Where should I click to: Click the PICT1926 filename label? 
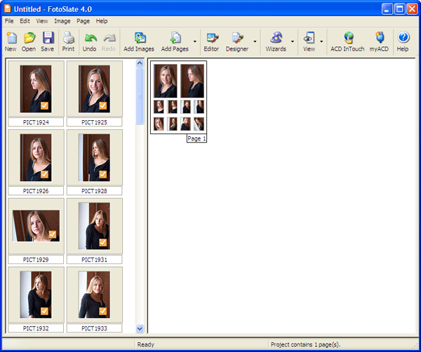[36, 191]
